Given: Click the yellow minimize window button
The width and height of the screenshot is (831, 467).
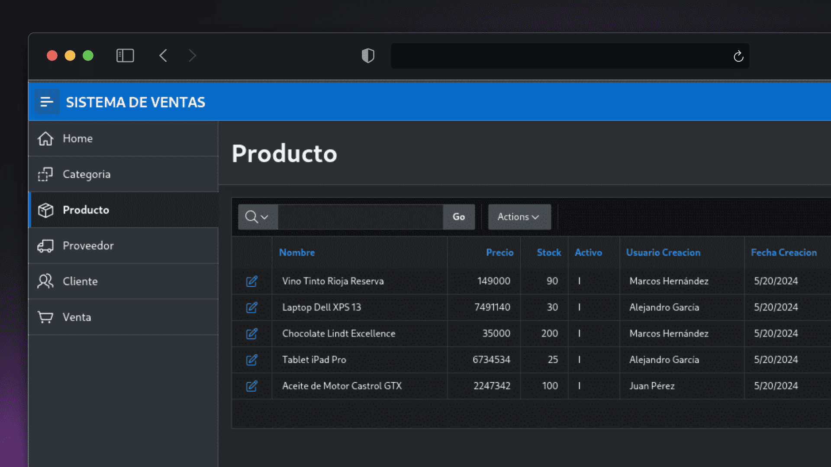Looking at the screenshot, I should 70,56.
